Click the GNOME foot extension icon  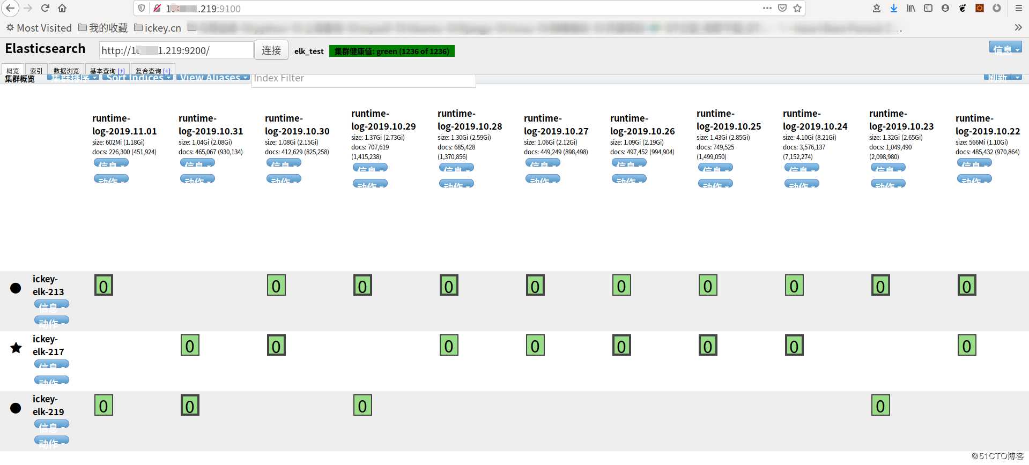click(x=963, y=8)
